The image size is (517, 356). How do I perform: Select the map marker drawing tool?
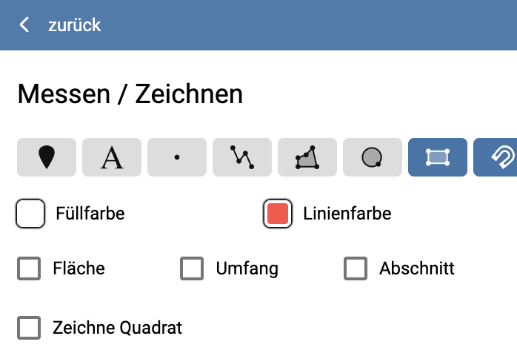click(x=46, y=157)
